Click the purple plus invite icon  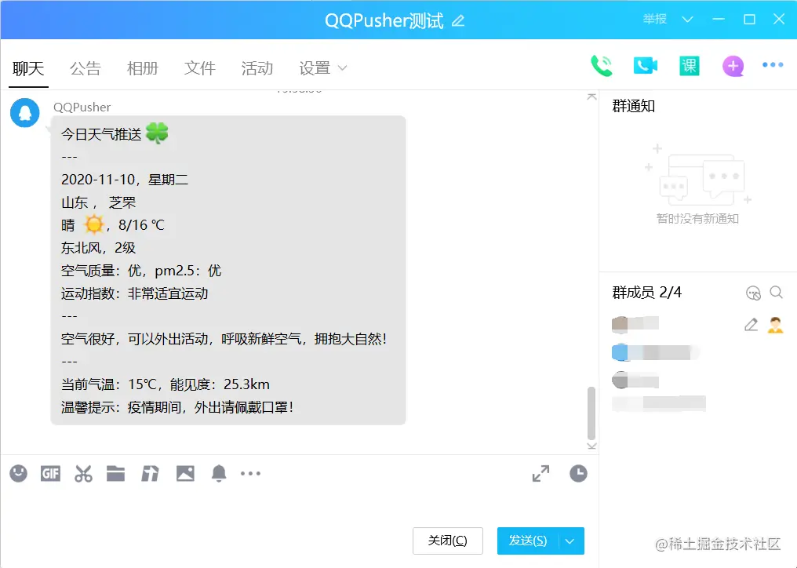click(x=733, y=66)
